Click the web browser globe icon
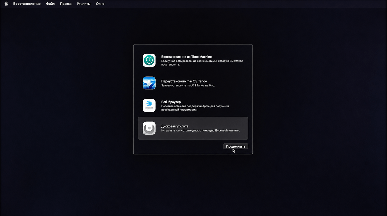This screenshot has width=387, height=216. pos(149,106)
